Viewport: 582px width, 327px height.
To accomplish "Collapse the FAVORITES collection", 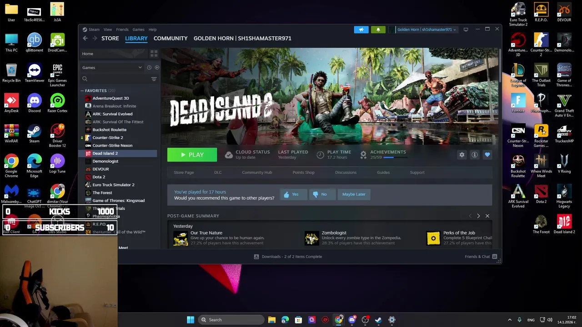I will [x=82, y=91].
